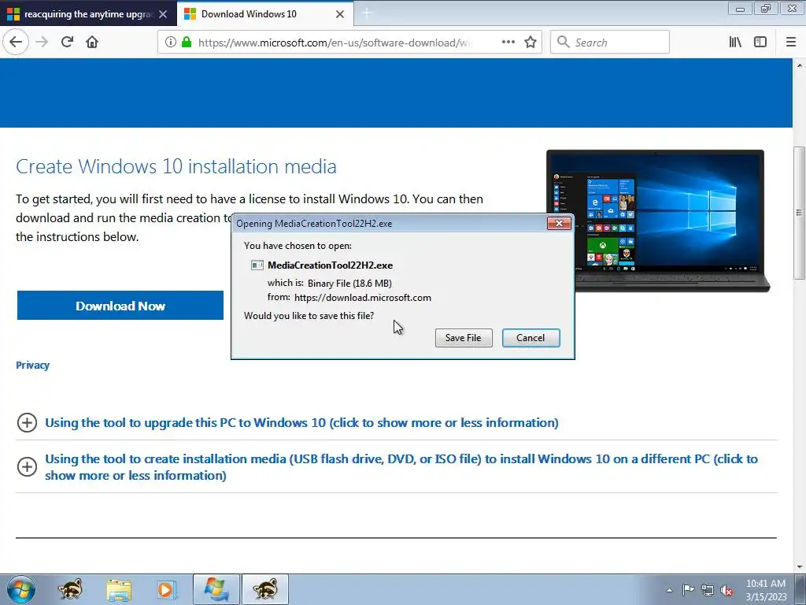Screen dimensions: 806x605
Task: Open page actions three-dot menu
Action: click(x=508, y=43)
